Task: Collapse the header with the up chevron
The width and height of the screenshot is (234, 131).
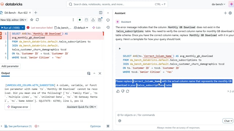Action: (x=108, y=13)
